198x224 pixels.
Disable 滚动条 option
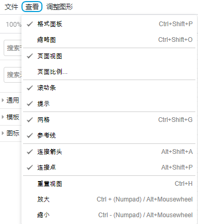tap(109, 88)
